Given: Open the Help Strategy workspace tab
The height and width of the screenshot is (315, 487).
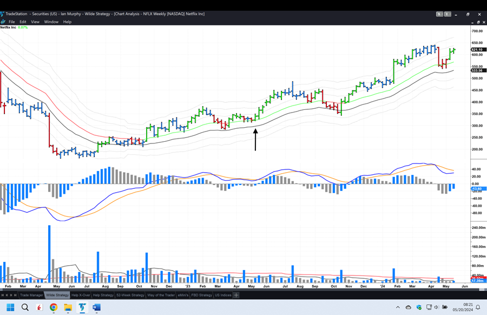Looking at the screenshot, I should tap(103, 295).
